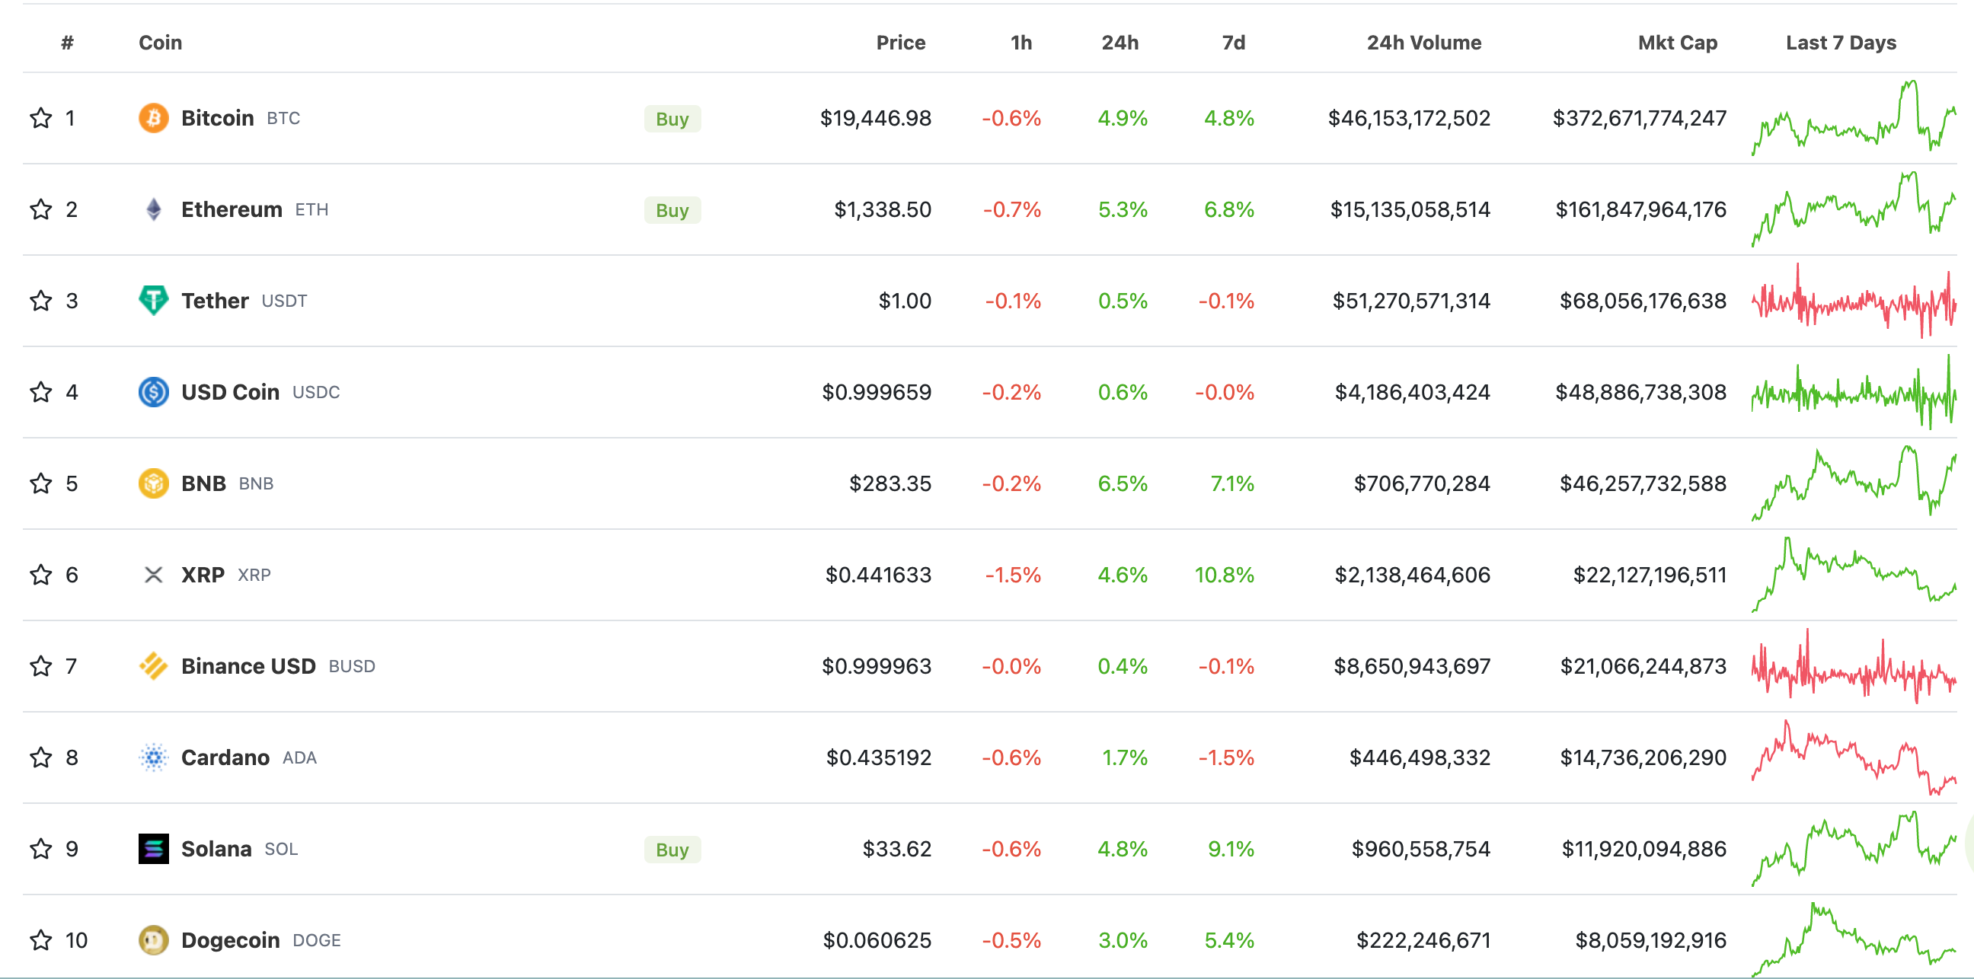Click the XRP cross logo icon
This screenshot has width=1974, height=979.
click(x=153, y=575)
